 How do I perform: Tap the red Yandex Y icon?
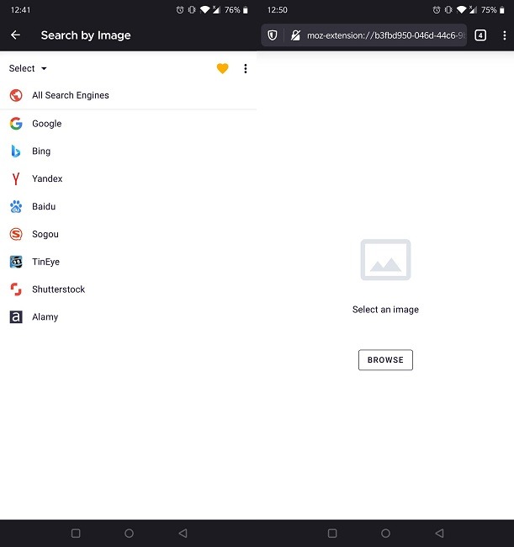click(16, 178)
